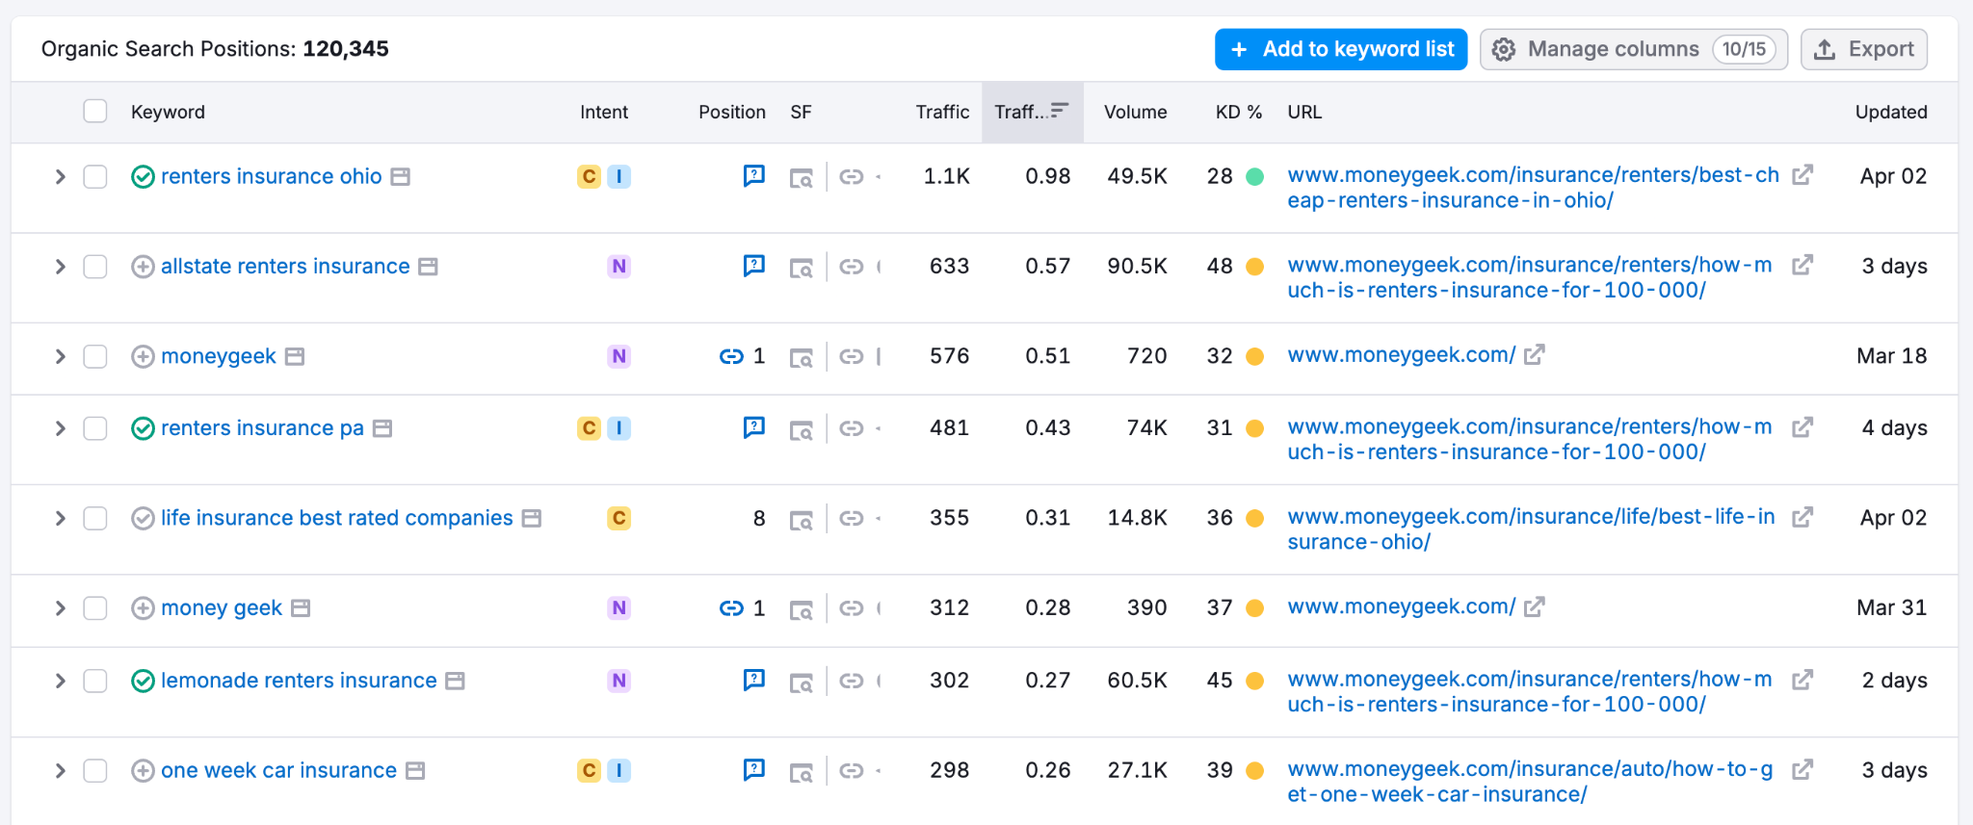The height and width of the screenshot is (825, 1973).
Task: Click SERP snapshot icon beside allstate renters insurance
Action: [x=428, y=267]
